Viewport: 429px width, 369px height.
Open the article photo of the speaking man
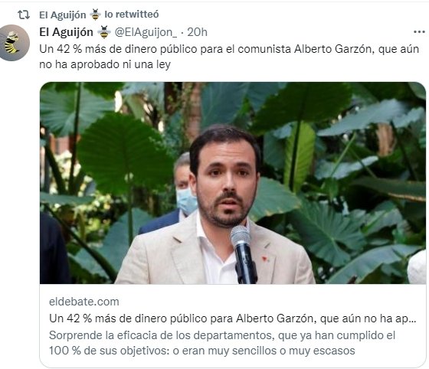pyautogui.click(x=233, y=183)
